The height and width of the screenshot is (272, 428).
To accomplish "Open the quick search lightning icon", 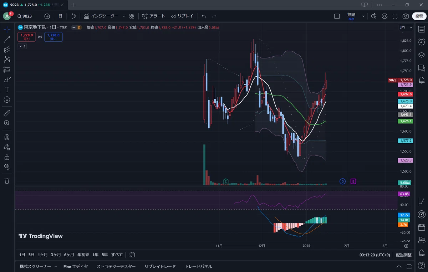I will [374, 16].
